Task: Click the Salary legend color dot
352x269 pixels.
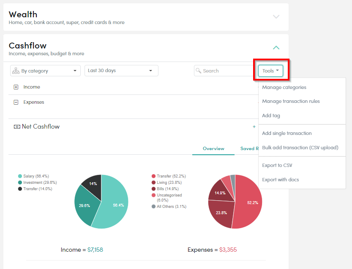Action: tap(20, 176)
